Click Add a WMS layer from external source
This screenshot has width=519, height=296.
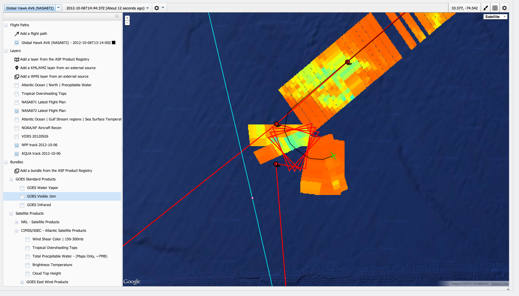(x=54, y=76)
